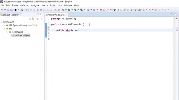Image resolution: width=179 pixels, height=100 pixels.
Task: Click the Previous Annotation icon
Action: tap(150, 10)
